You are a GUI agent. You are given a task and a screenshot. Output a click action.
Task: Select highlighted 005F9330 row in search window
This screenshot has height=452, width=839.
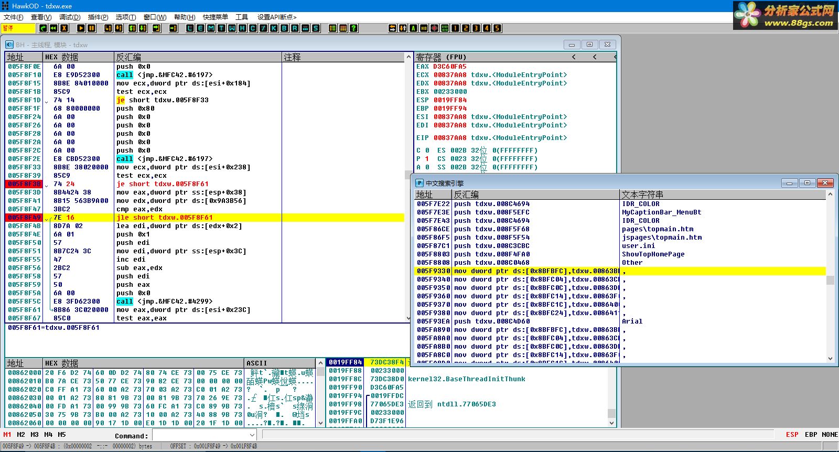tap(620, 271)
